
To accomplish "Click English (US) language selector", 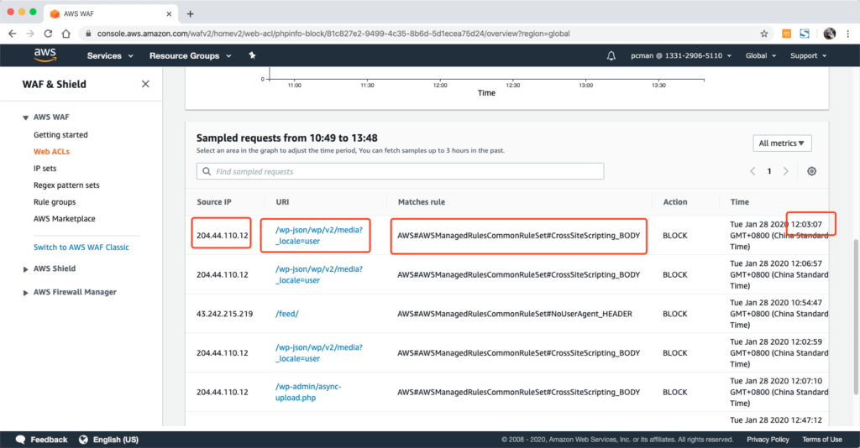I will click(116, 440).
